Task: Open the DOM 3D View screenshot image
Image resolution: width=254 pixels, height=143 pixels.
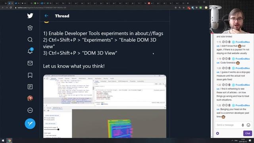Action: [x=105, y=106]
